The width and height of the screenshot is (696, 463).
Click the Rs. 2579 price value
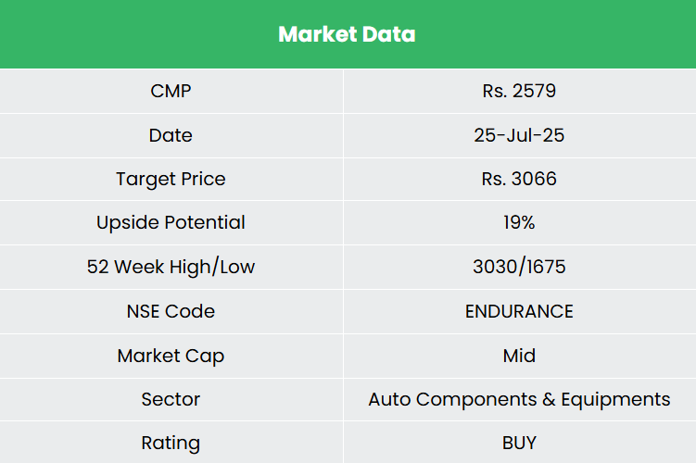click(519, 91)
